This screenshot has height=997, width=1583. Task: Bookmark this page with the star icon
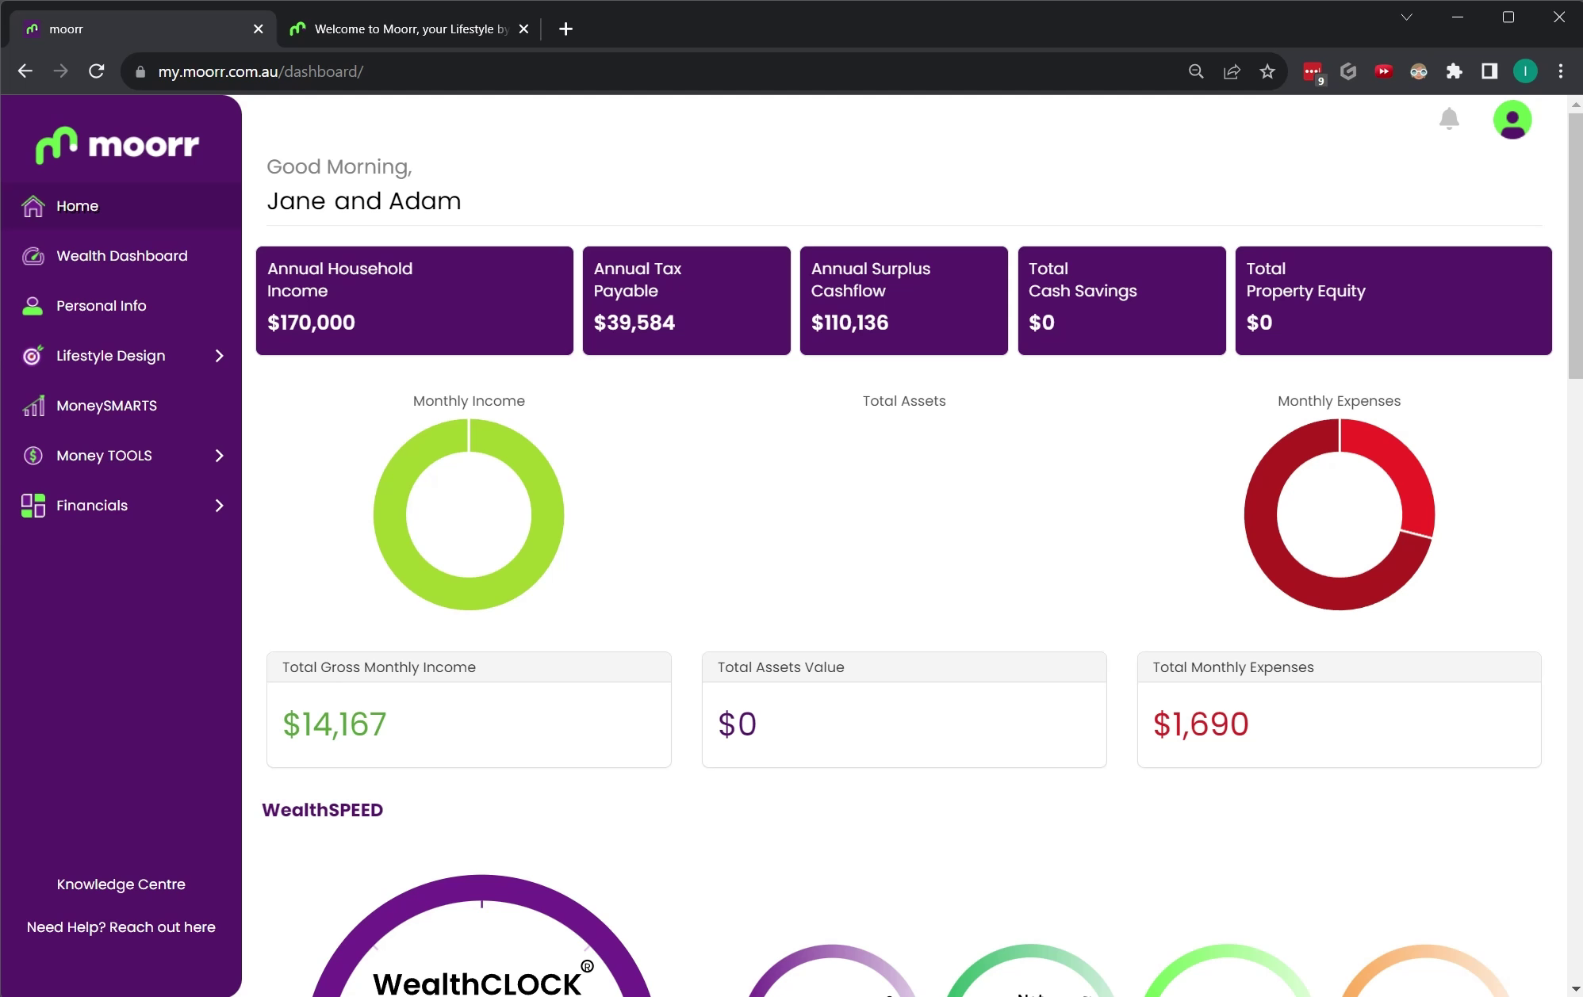1267,71
